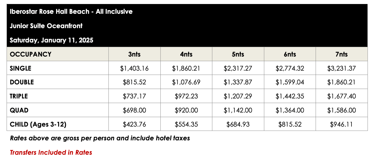373x159 pixels.
Task: Click the DOUBLE occupancy row label
Action: click(x=22, y=82)
